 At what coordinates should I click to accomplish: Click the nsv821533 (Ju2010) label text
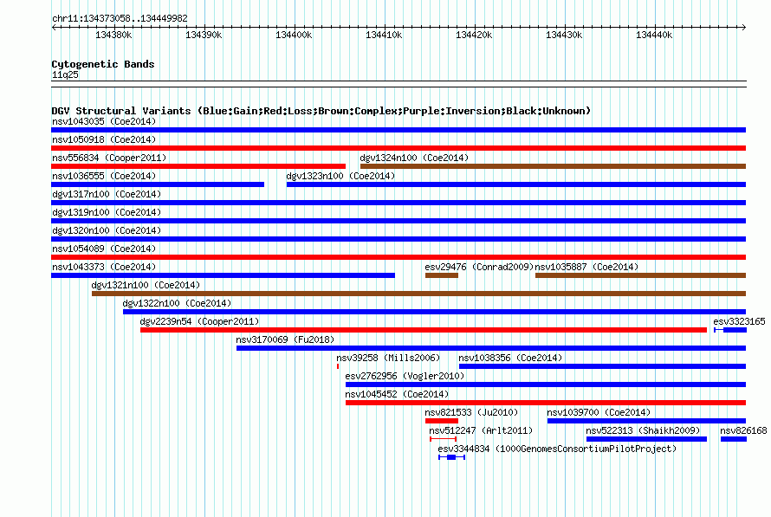[x=471, y=412]
